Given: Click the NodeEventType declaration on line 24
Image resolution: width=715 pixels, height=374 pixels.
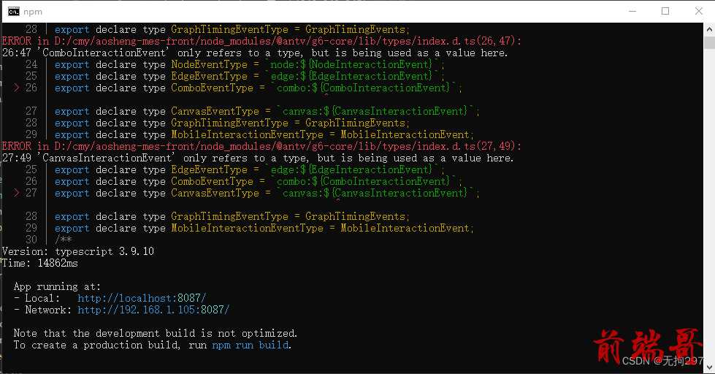Looking at the screenshot, I should coord(248,64).
